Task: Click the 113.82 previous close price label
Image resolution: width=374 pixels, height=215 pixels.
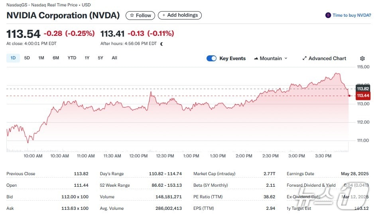Action: [x=363, y=88]
